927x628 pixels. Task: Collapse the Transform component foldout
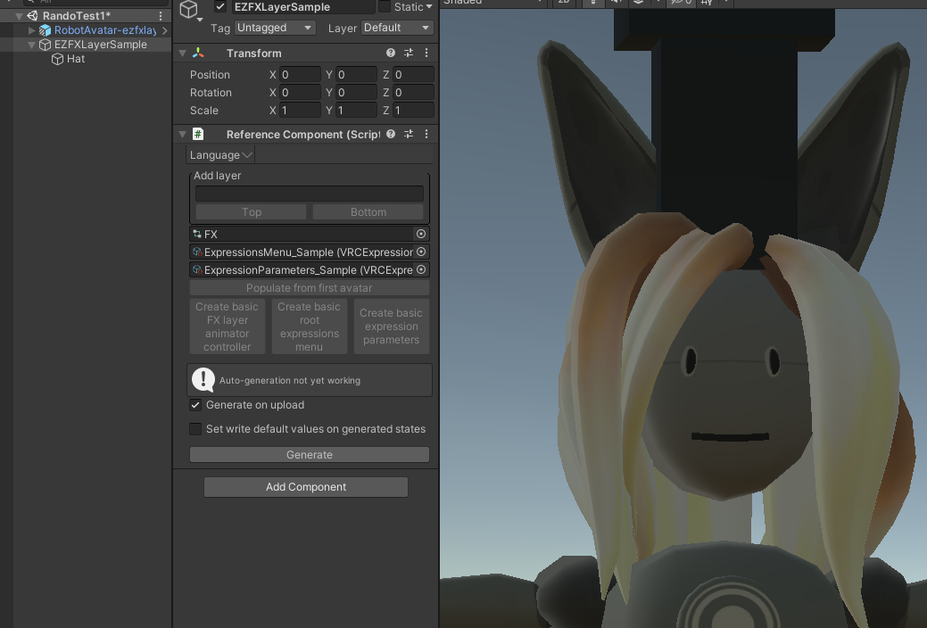tap(183, 54)
